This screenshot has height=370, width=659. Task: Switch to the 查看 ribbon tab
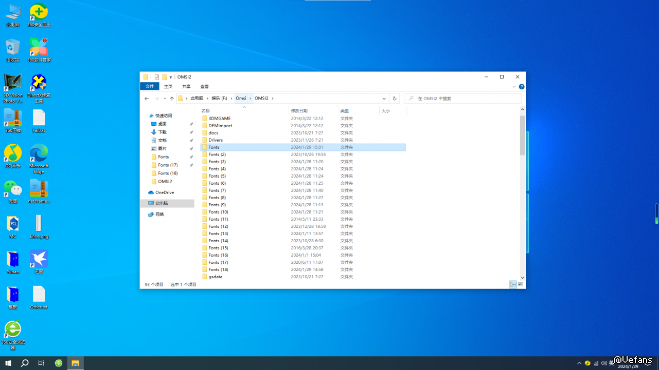[204, 87]
